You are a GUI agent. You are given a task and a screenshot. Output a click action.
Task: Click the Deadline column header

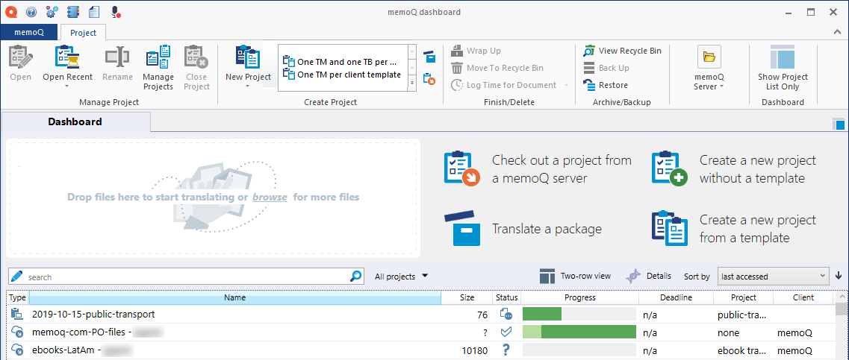[x=677, y=297]
